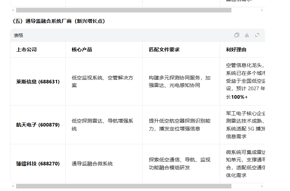Click the 空管信息化龙头 reason cell
290x191 pixels.
(x=242, y=82)
